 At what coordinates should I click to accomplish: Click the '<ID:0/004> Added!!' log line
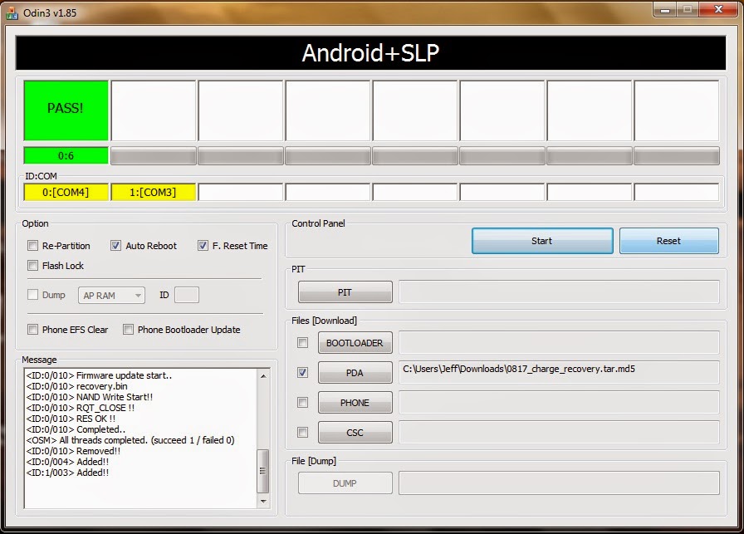click(68, 462)
